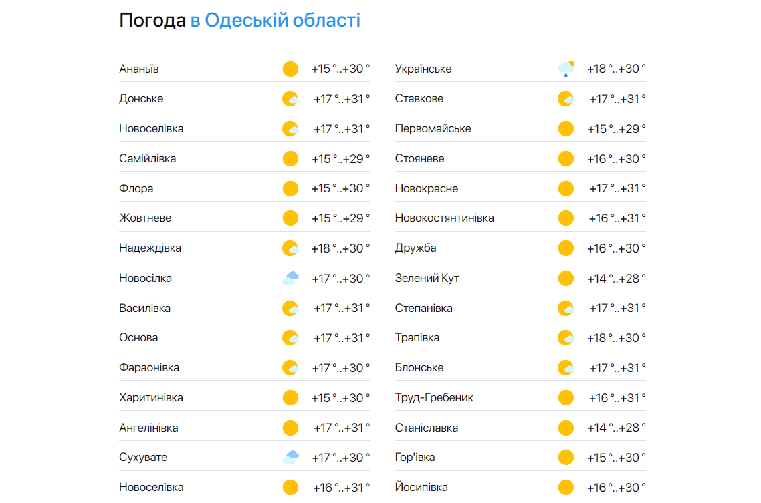
Task: Click the sun icon next to Первомайське
Action: pyautogui.click(x=566, y=128)
